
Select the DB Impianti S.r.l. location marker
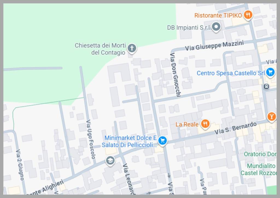pos(216,27)
